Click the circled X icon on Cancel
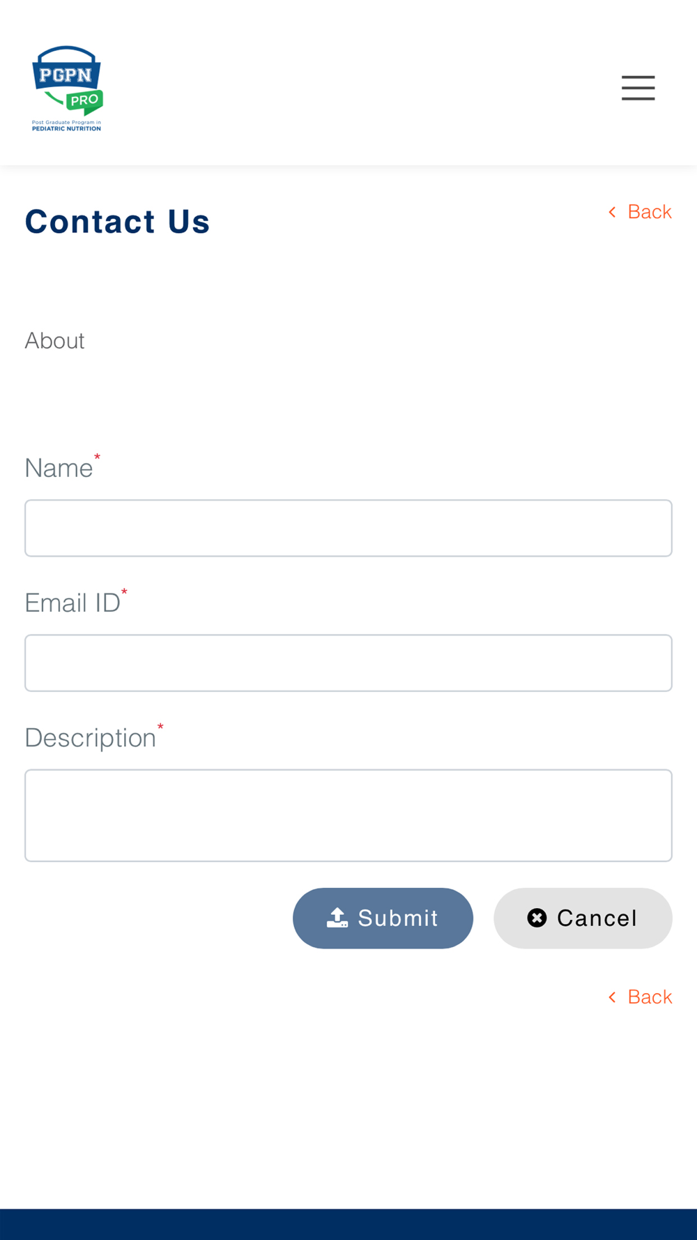 [x=537, y=918]
